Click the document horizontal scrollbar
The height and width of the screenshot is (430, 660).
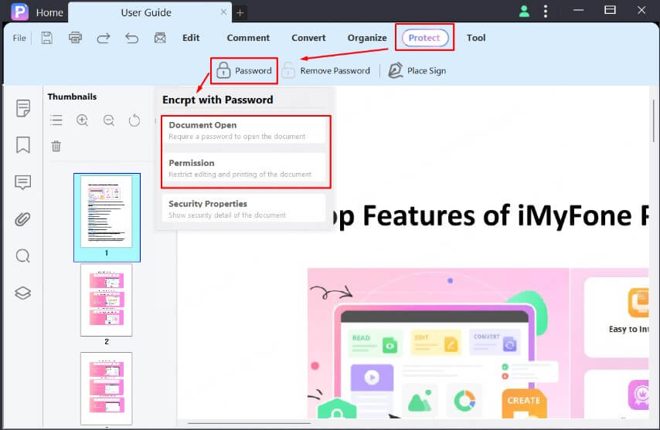coord(249,423)
